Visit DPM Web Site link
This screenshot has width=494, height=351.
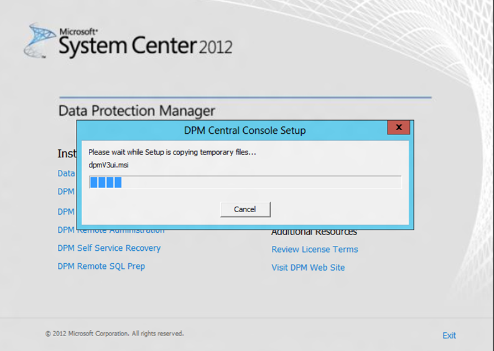tap(308, 268)
